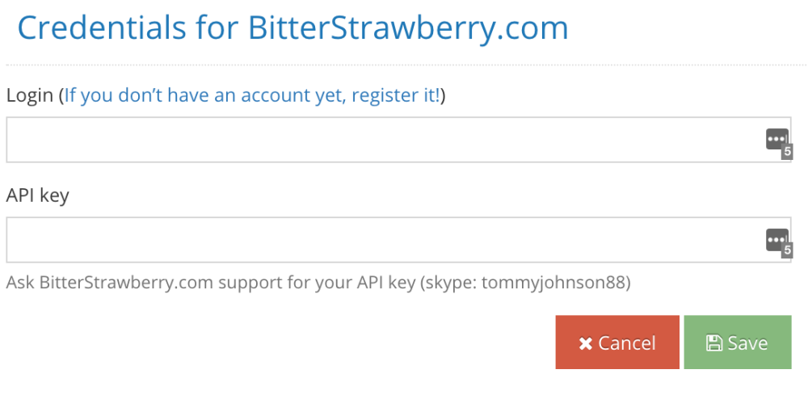This screenshot has width=808, height=399.
Task: Focus the API key input field
Action: point(399,240)
